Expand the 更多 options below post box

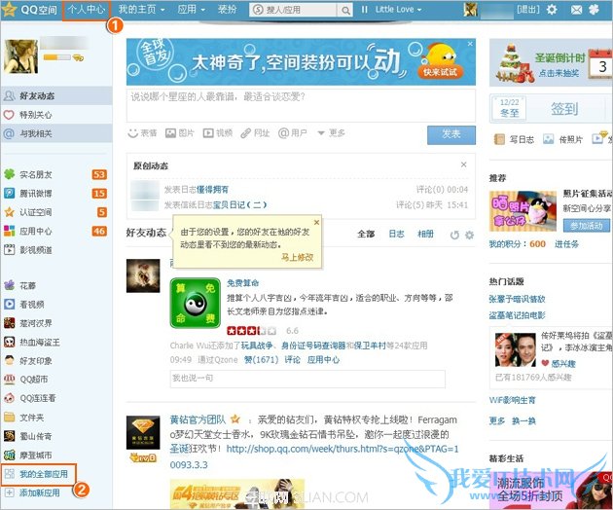tap(331, 133)
